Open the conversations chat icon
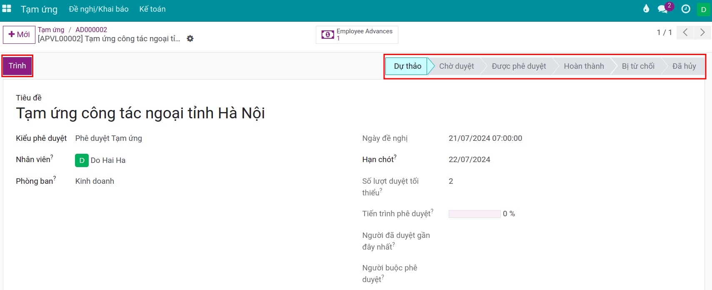This screenshot has height=290, width=712. point(662,9)
